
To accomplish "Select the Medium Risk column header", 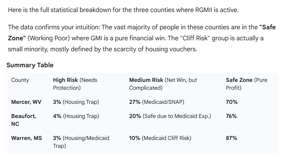I will [x=163, y=84].
